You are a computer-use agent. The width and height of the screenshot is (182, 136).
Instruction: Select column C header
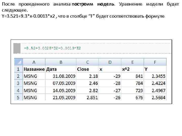(87, 62)
